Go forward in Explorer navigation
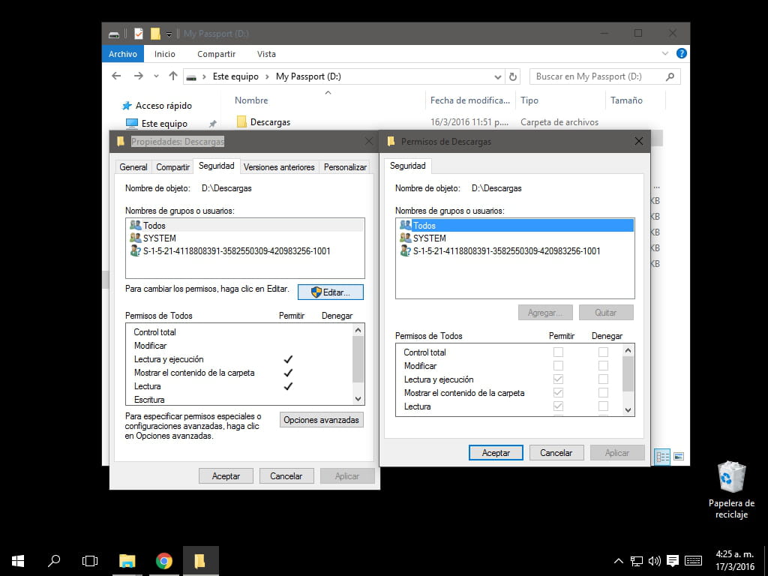This screenshot has width=768, height=576. 139,76
